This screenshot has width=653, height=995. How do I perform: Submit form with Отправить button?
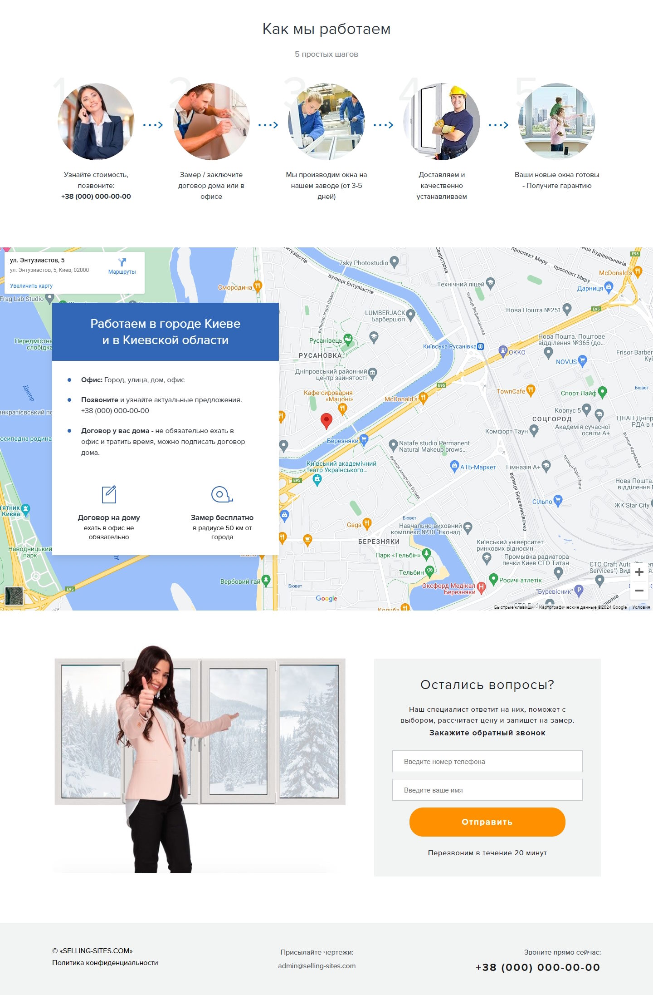(487, 822)
